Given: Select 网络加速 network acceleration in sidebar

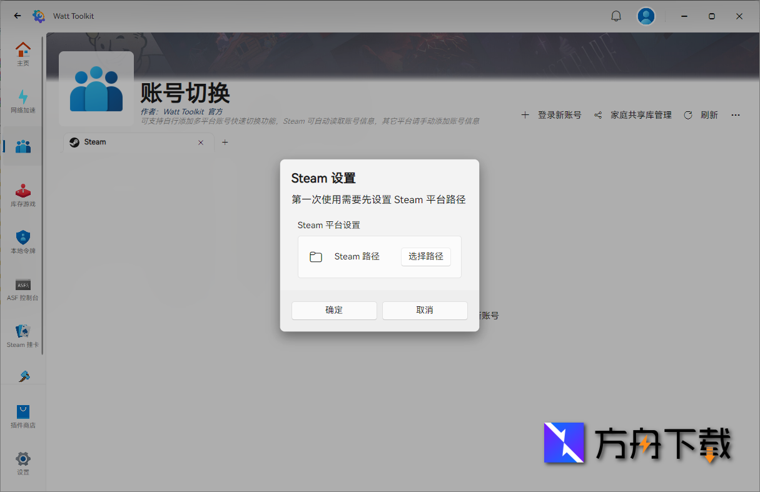Looking at the screenshot, I should click(23, 100).
